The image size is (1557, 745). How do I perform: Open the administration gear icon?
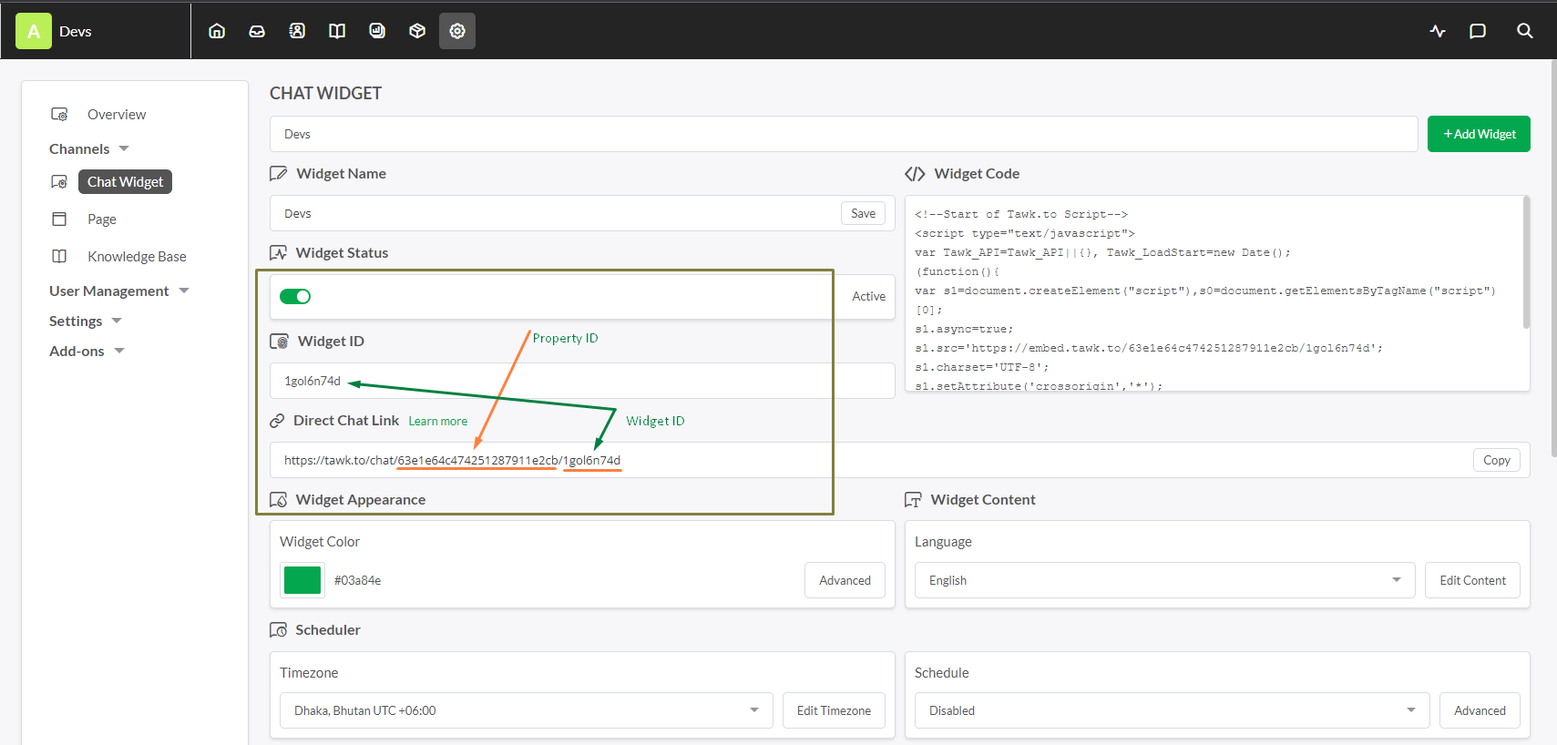pos(457,31)
